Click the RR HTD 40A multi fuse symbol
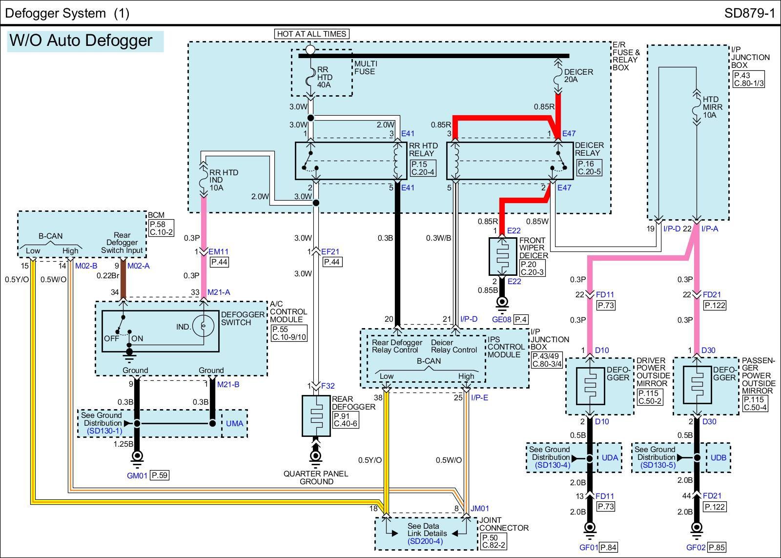This screenshot has height=558, width=781. (310, 78)
